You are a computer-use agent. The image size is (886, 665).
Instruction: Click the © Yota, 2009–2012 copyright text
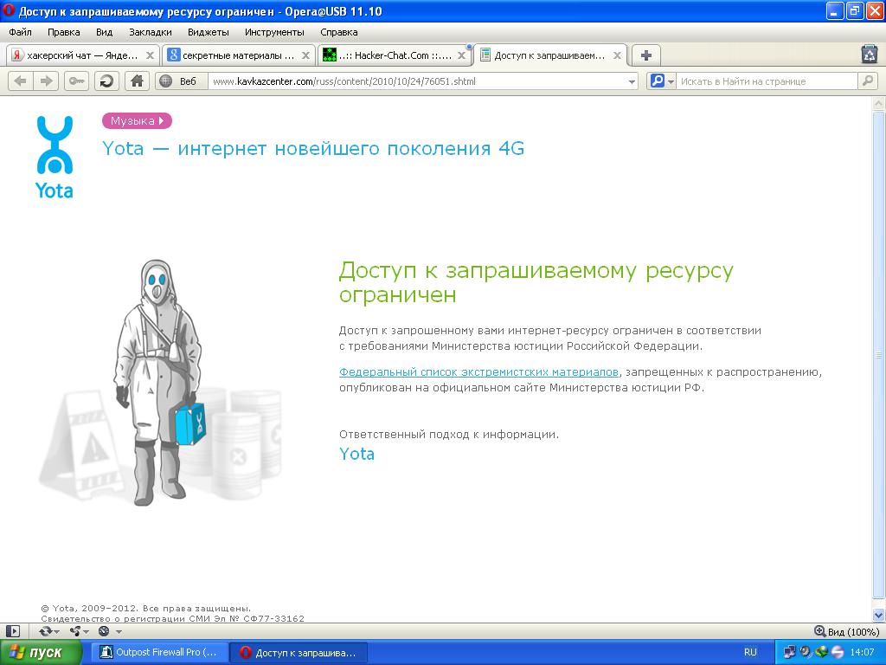point(145,609)
